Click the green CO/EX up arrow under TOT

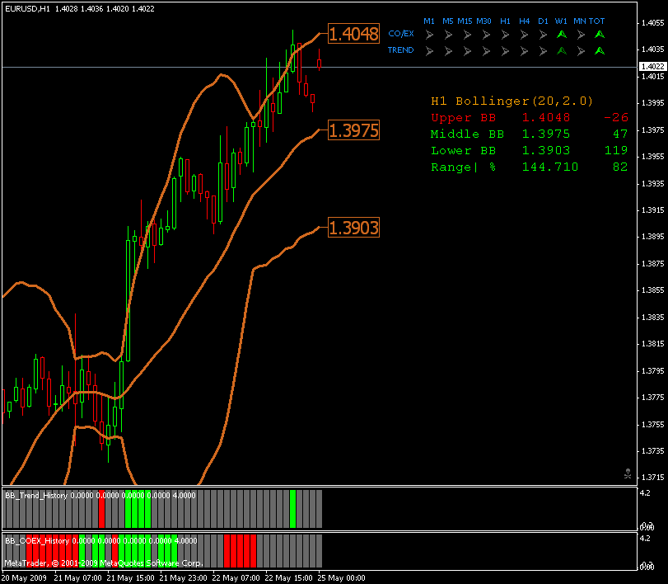pos(600,35)
